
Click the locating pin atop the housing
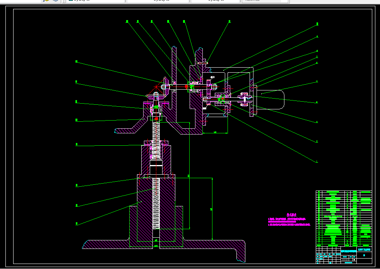[x=203, y=63]
